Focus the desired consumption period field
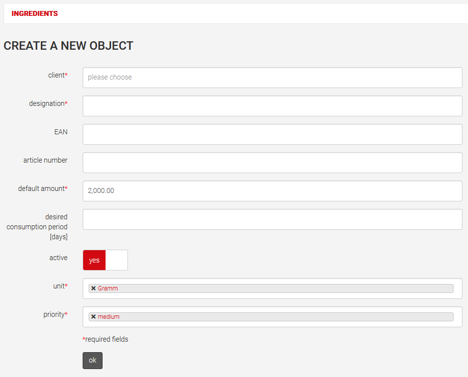Image resolution: width=468 pixels, height=377 pixels. click(272, 219)
